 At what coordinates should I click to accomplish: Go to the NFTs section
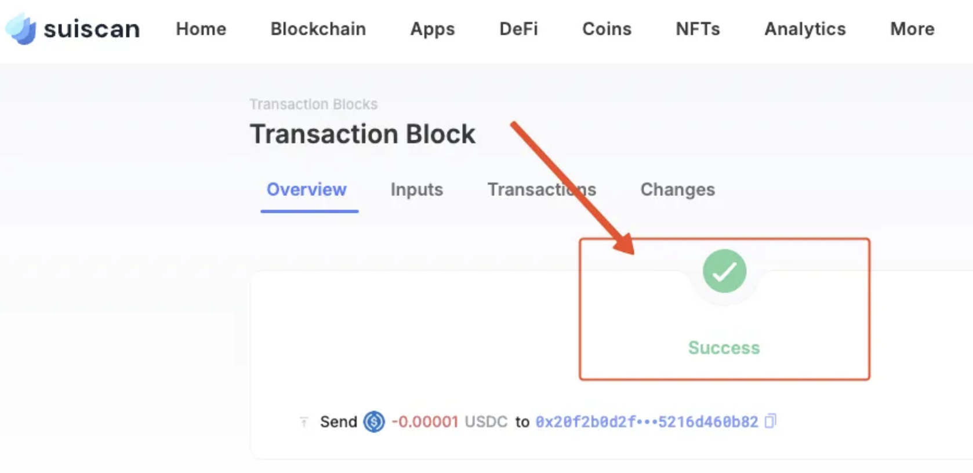tap(698, 29)
